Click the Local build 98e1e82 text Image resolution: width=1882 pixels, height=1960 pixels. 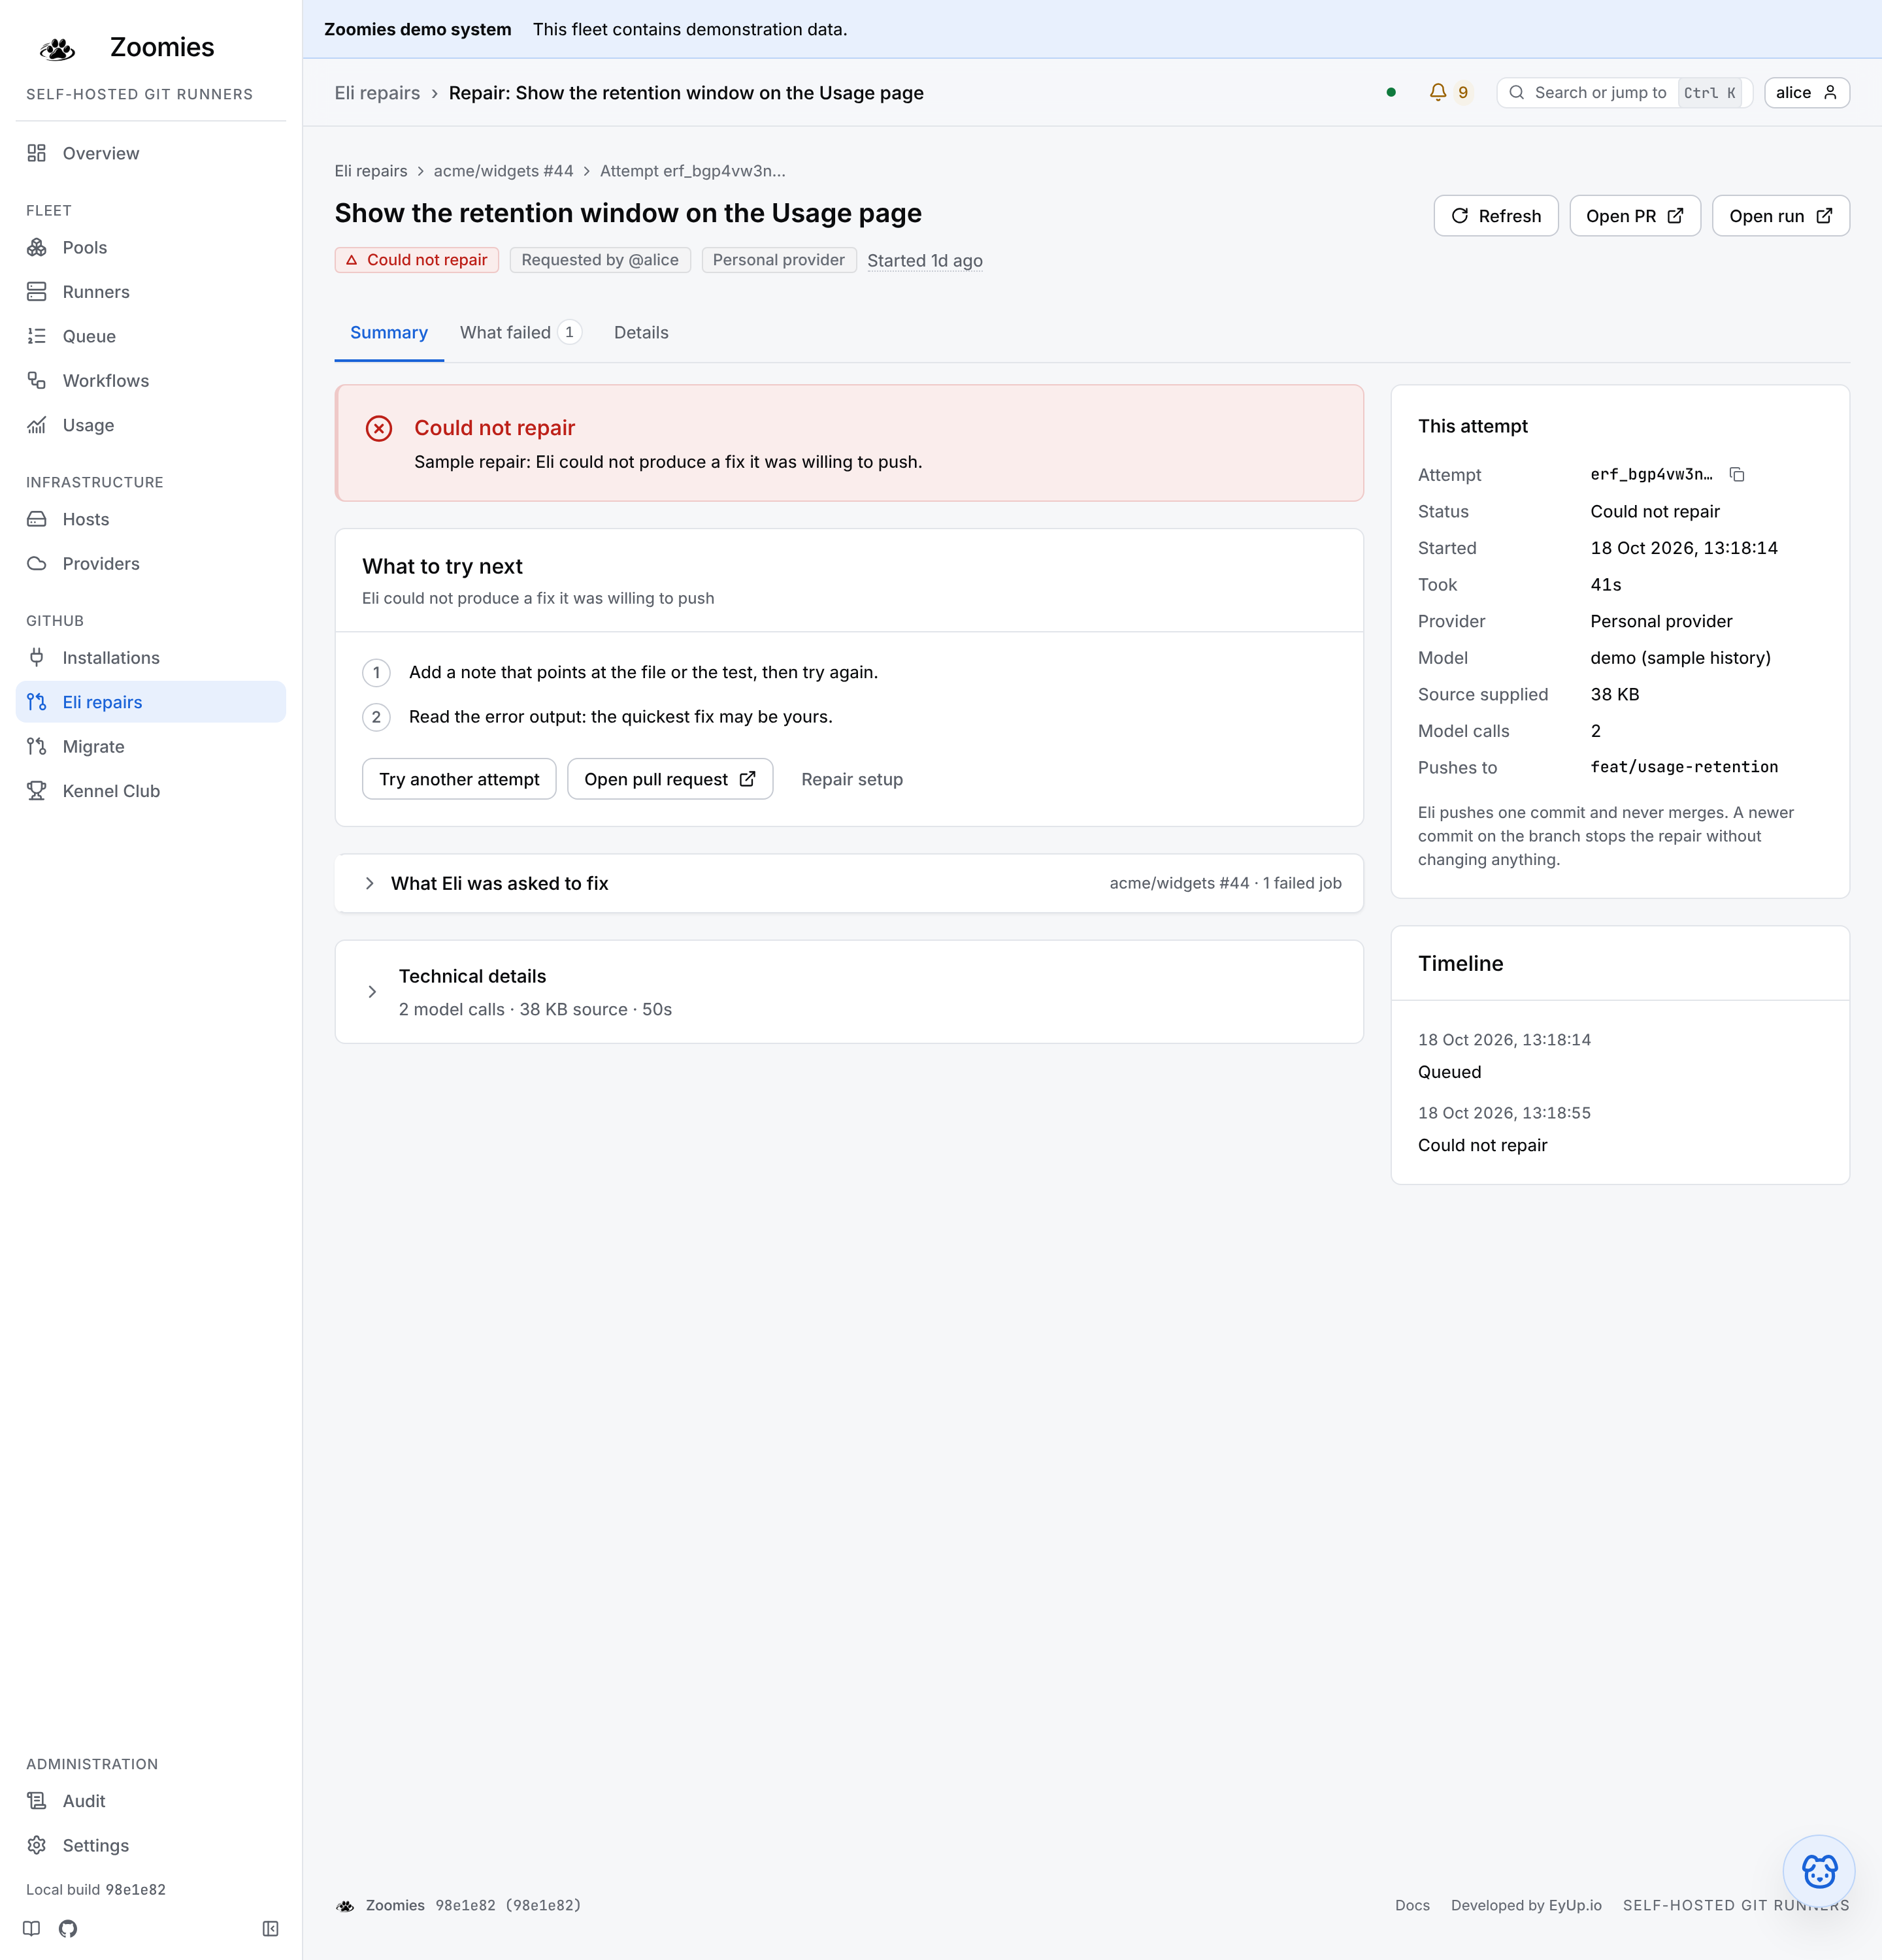pos(96,1890)
